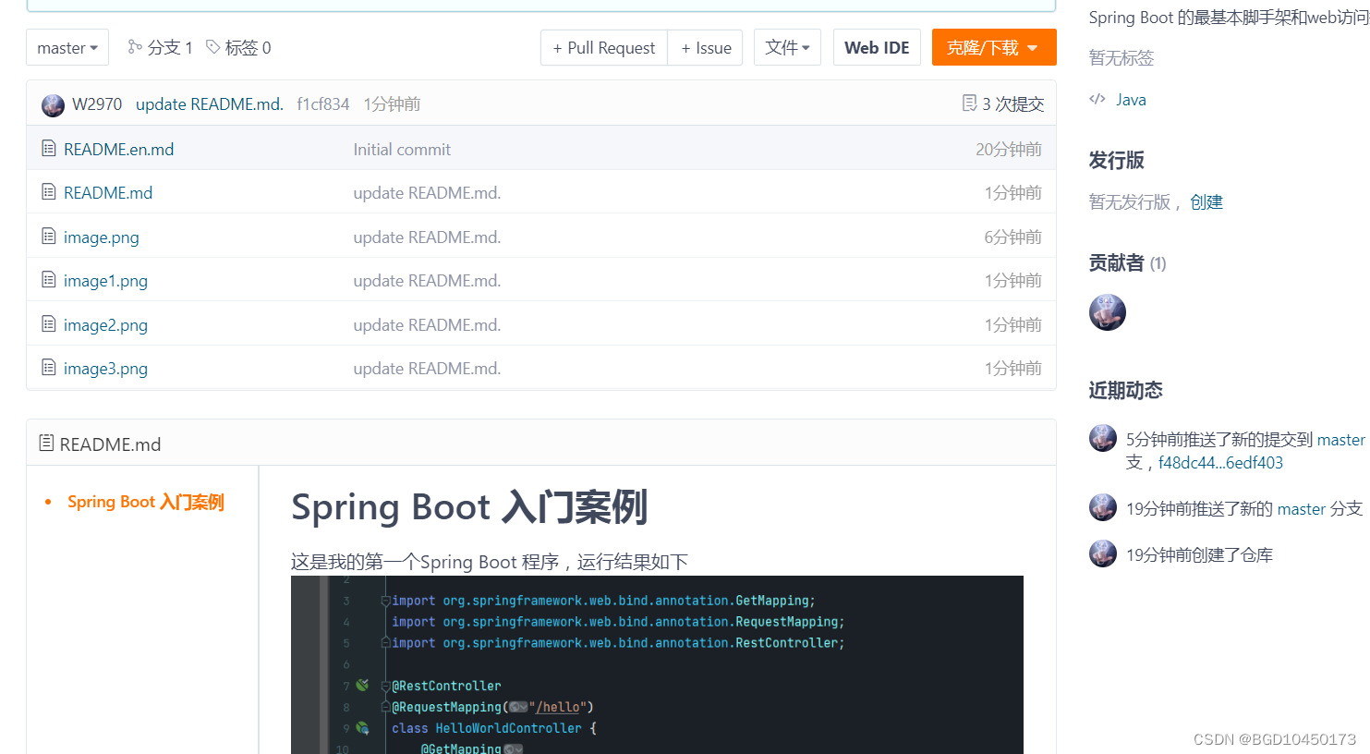Click the document icon in README.md panel header
1370x754 pixels.
pyautogui.click(x=46, y=443)
